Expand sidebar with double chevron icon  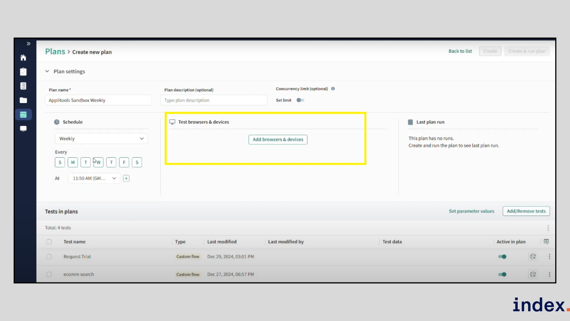[x=28, y=44]
